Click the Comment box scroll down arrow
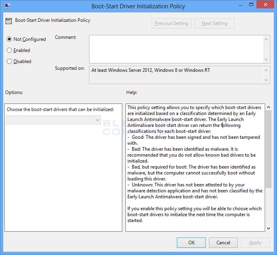This screenshot has width=277, height=255. point(267,59)
